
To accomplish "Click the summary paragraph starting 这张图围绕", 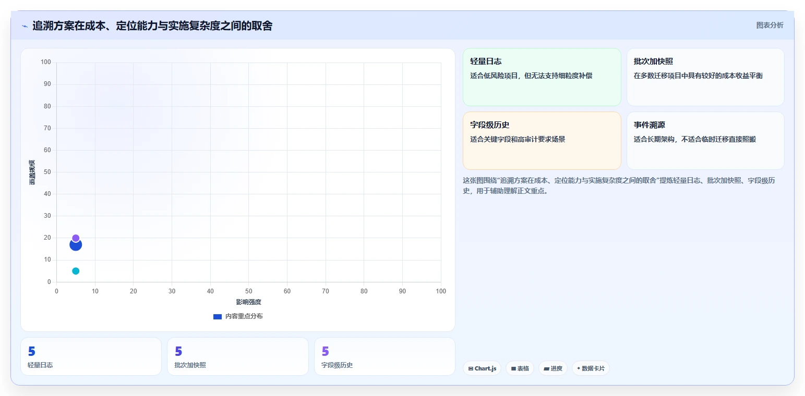I will tap(619, 185).
